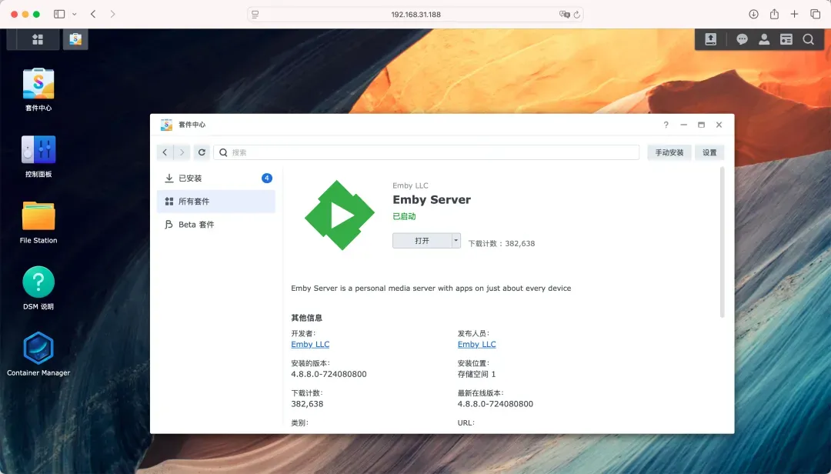Open DSM 说明 help icon
This screenshot has width=831, height=474.
pos(38,289)
